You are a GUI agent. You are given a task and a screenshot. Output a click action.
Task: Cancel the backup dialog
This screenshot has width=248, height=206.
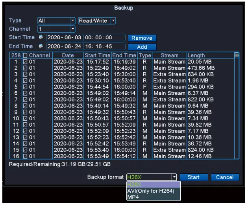pyautogui.click(x=225, y=177)
